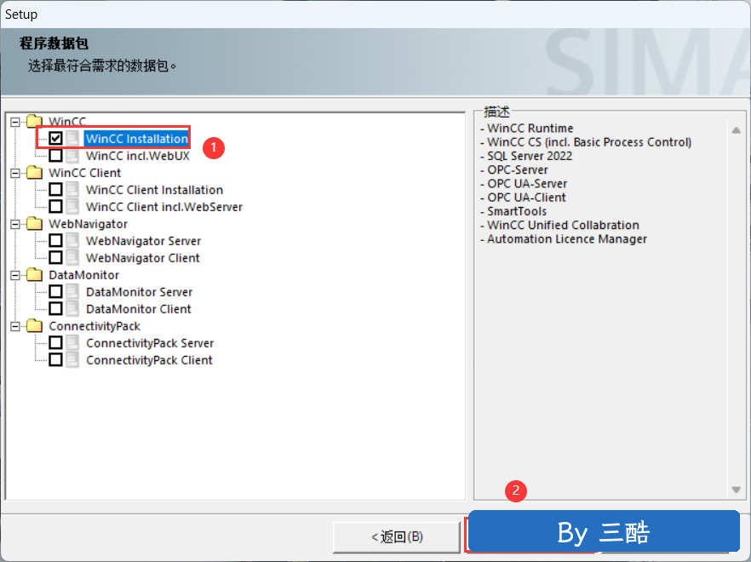Click 'WinCC Runtime' description line
Screen dimensions: 751x562
click(526, 129)
